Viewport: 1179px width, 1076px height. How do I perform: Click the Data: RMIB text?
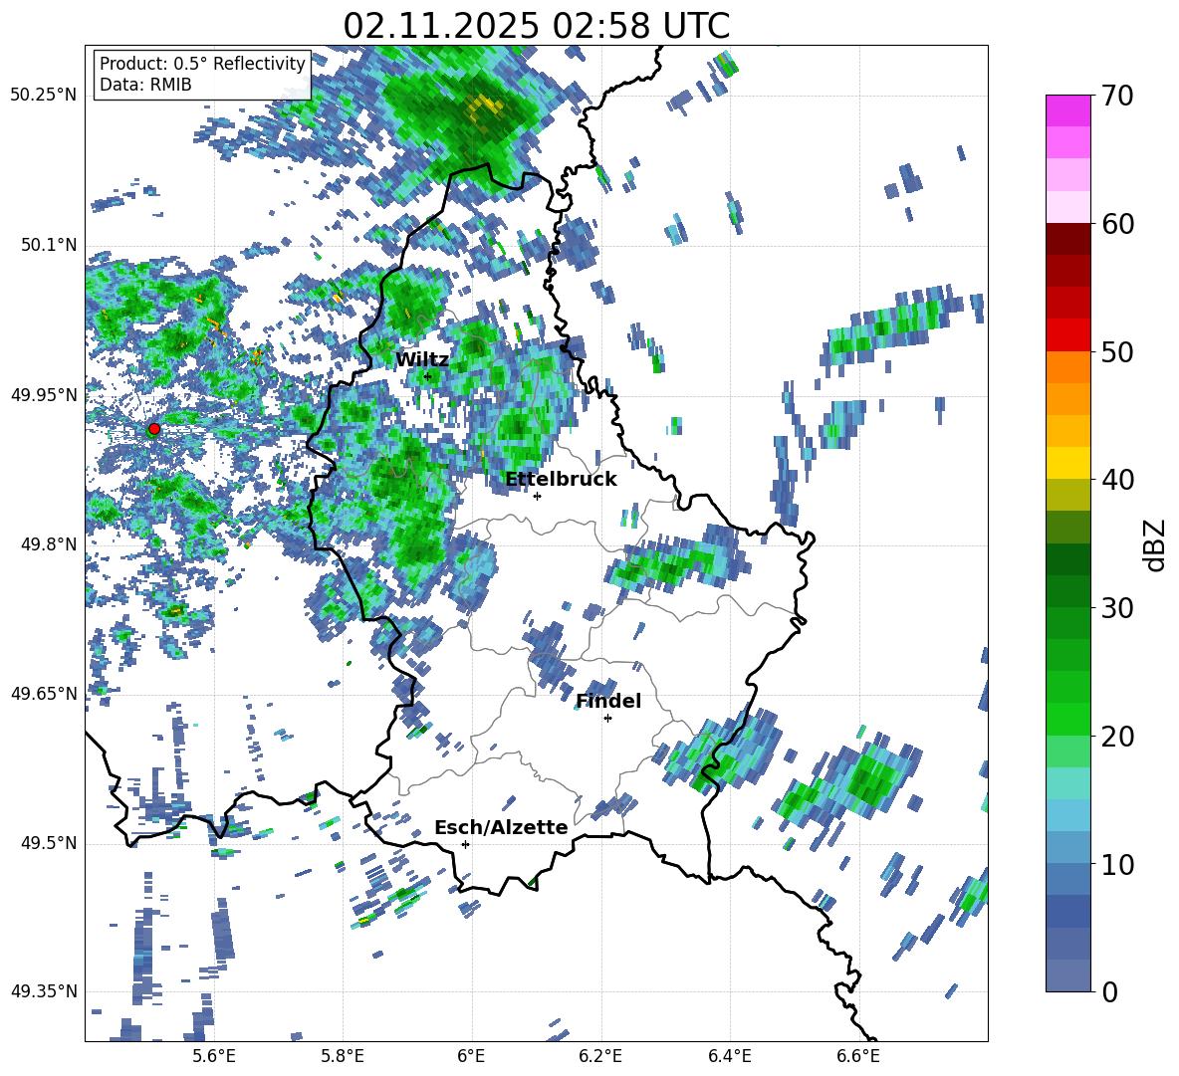[x=145, y=85]
